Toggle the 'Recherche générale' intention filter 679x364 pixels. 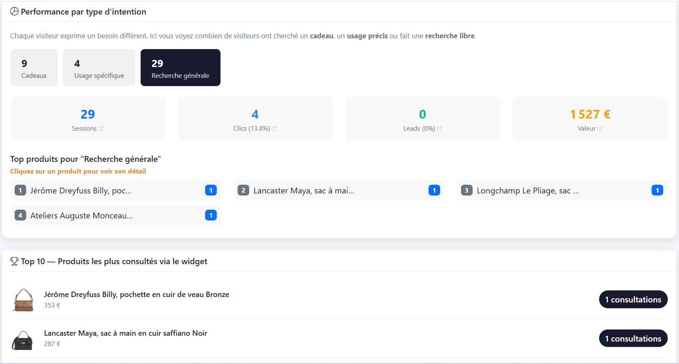[180, 67]
